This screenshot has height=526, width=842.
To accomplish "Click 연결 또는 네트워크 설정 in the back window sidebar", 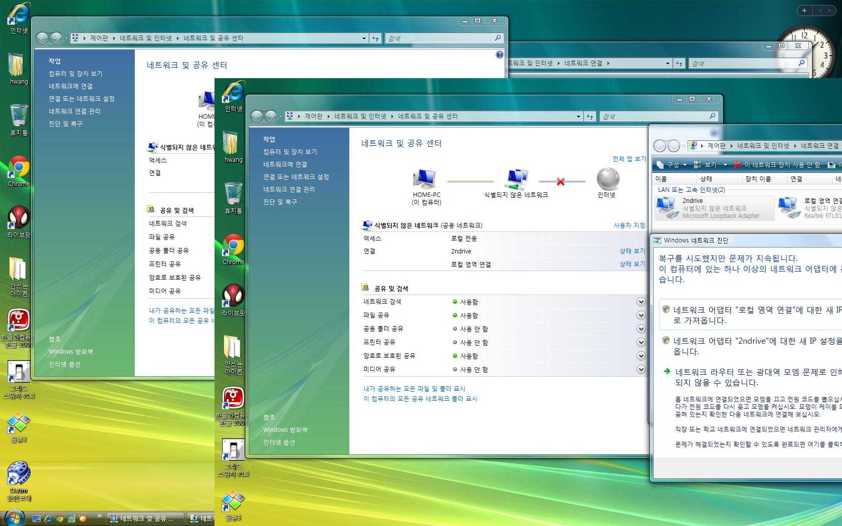I will click(x=82, y=99).
